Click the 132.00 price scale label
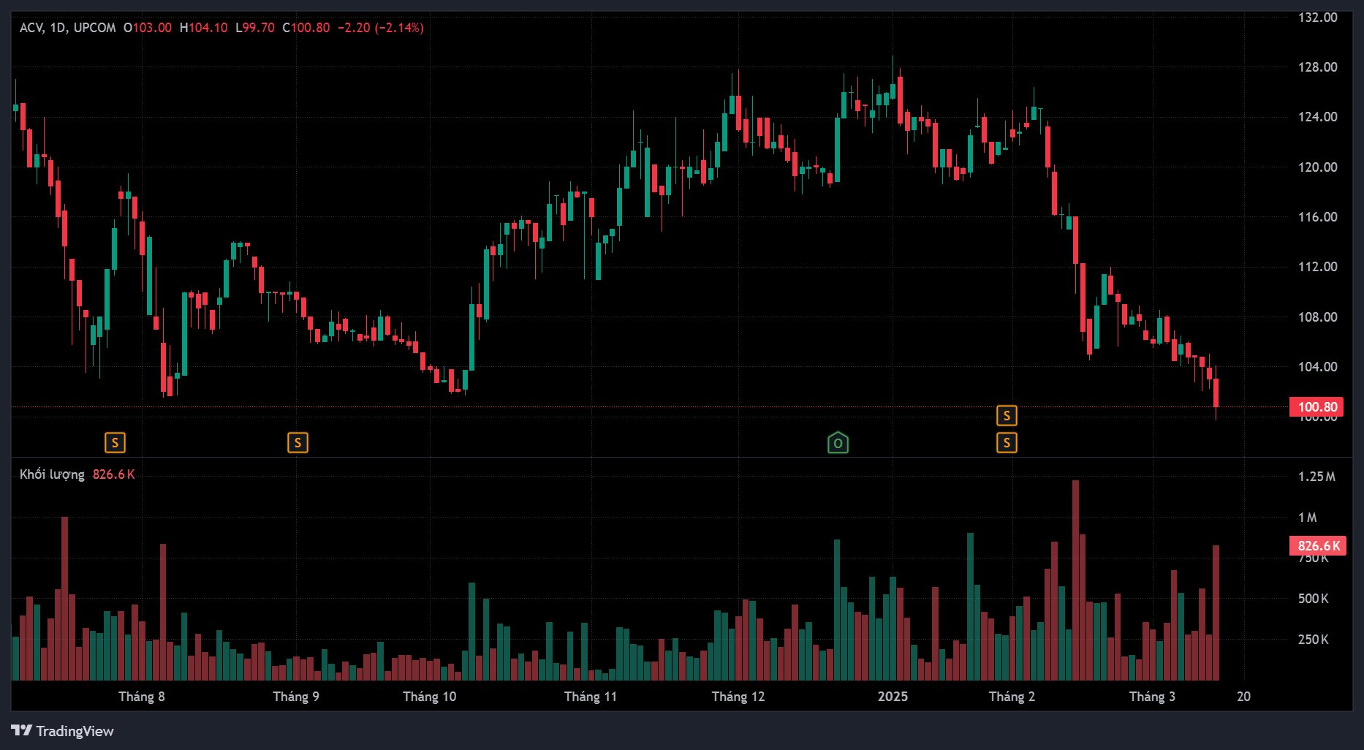Screen dimensions: 1364x750 1317,18
